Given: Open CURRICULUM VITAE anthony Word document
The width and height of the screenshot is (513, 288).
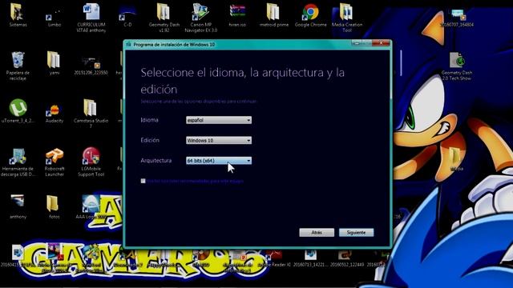Looking at the screenshot, I should tap(91, 13).
